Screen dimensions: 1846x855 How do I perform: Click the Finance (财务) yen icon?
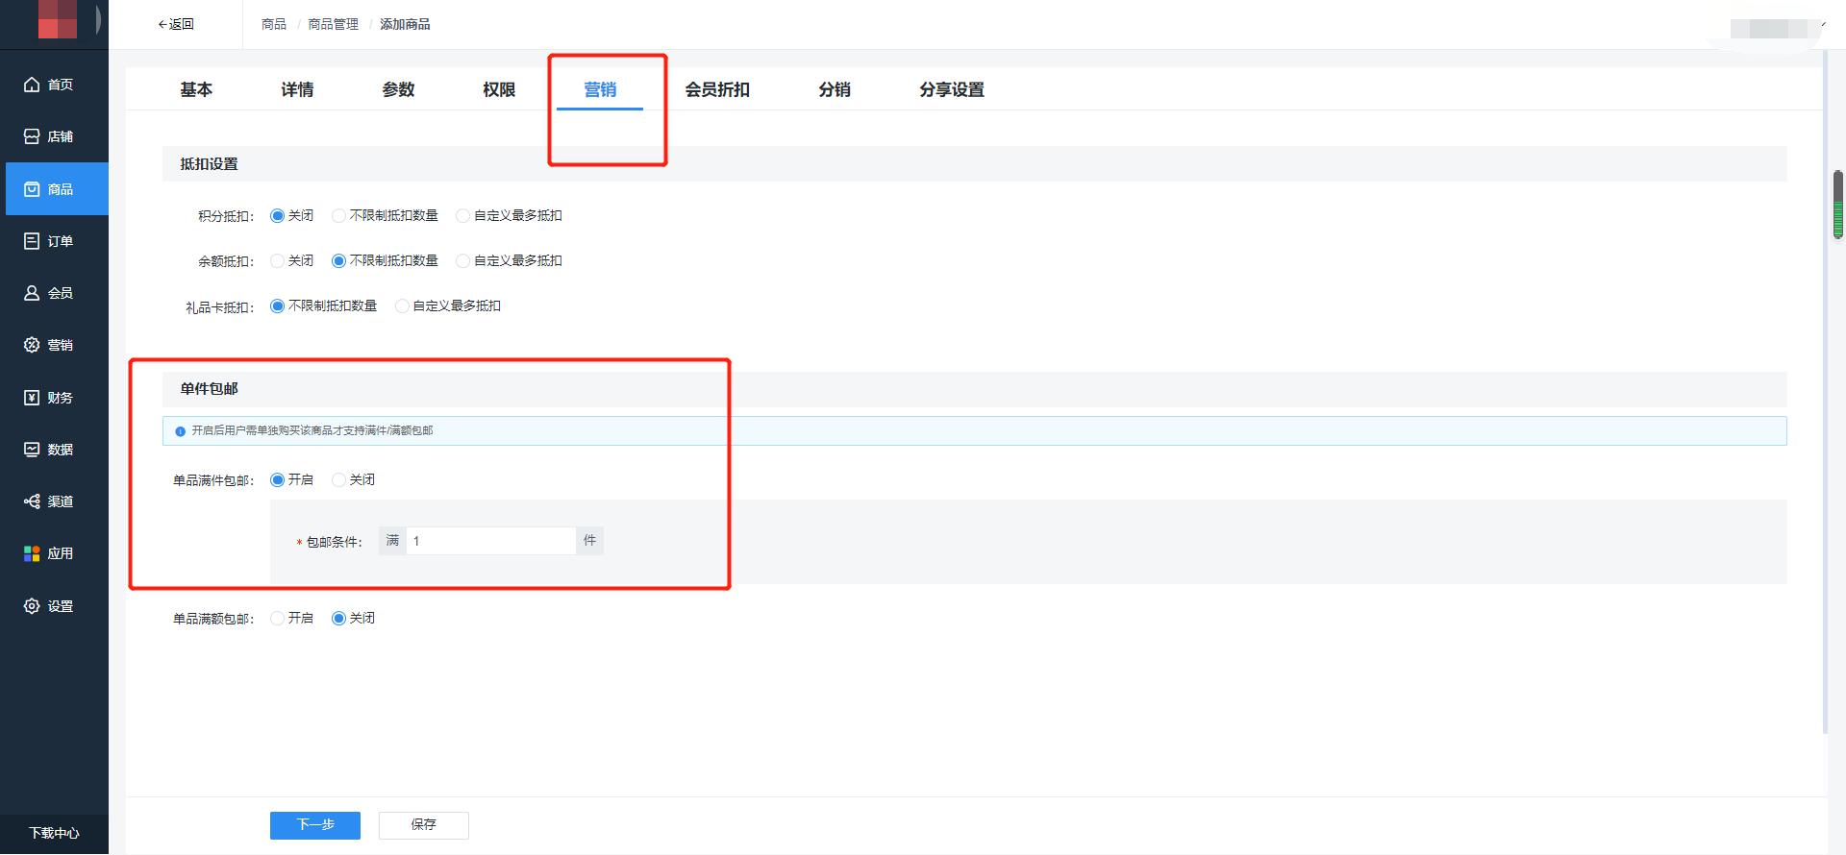tap(32, 398)
